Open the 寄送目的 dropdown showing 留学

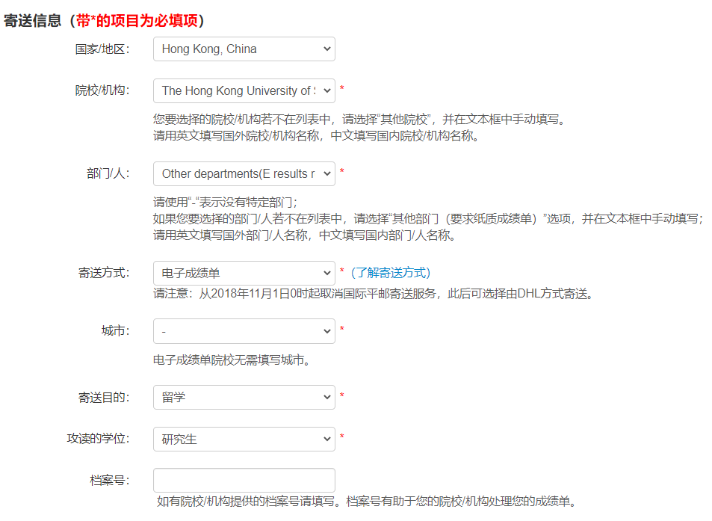pyautogui.click(x=244, y=398)
